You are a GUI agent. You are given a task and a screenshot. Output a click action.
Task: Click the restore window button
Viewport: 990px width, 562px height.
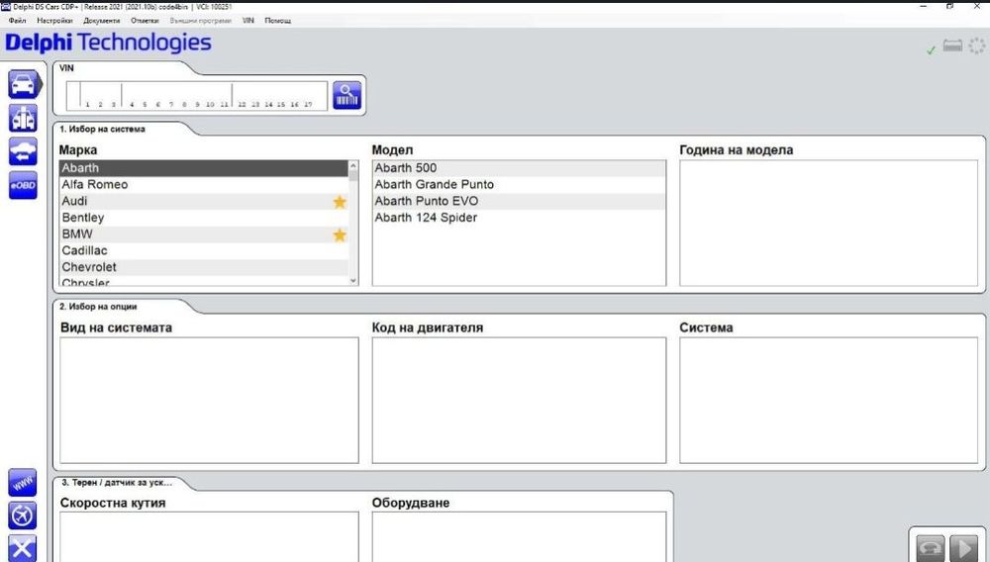tap(949, 6)
